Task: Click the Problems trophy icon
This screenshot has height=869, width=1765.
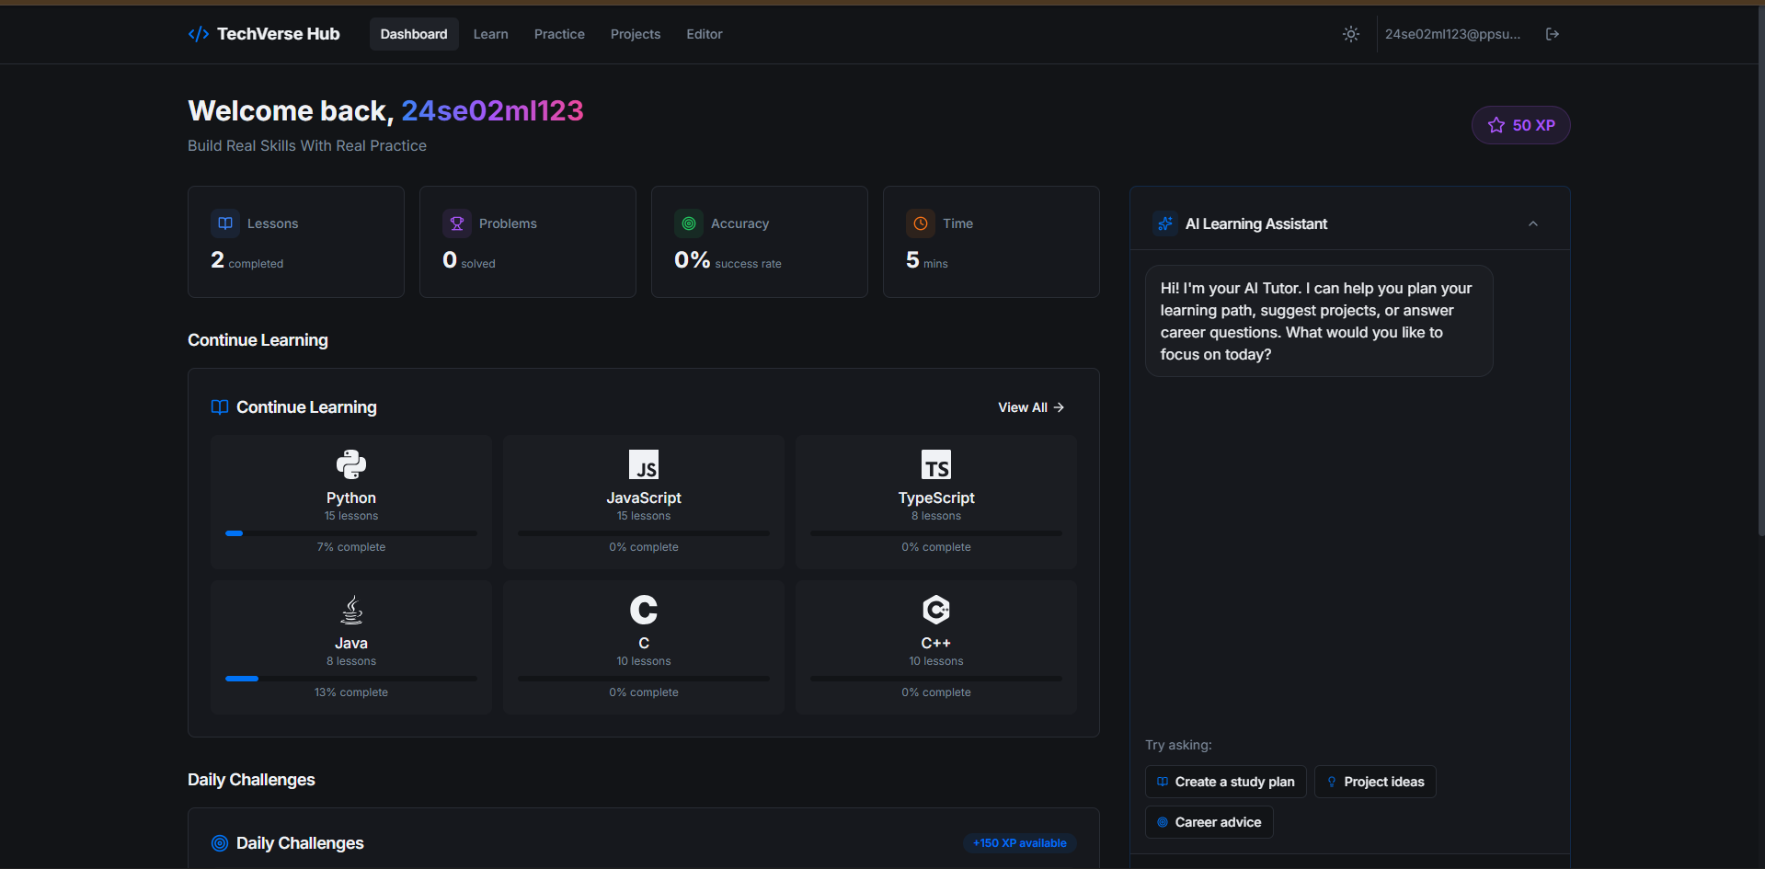Action: point(457,223)
